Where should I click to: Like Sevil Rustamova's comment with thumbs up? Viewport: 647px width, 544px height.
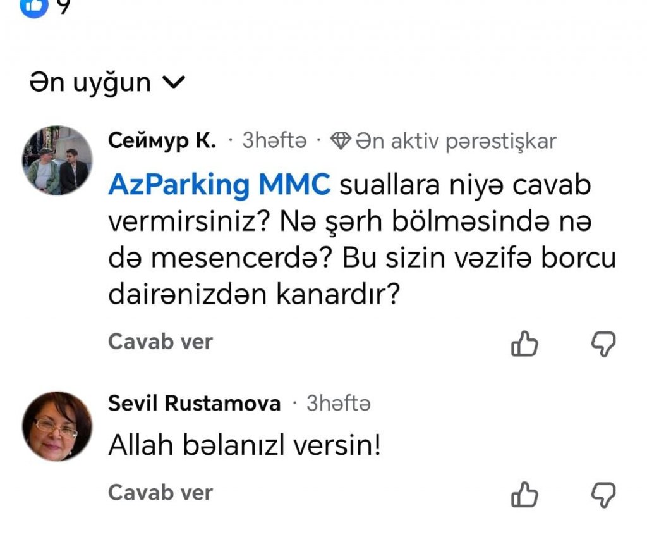pyautogui.click(x=524, y=495)
